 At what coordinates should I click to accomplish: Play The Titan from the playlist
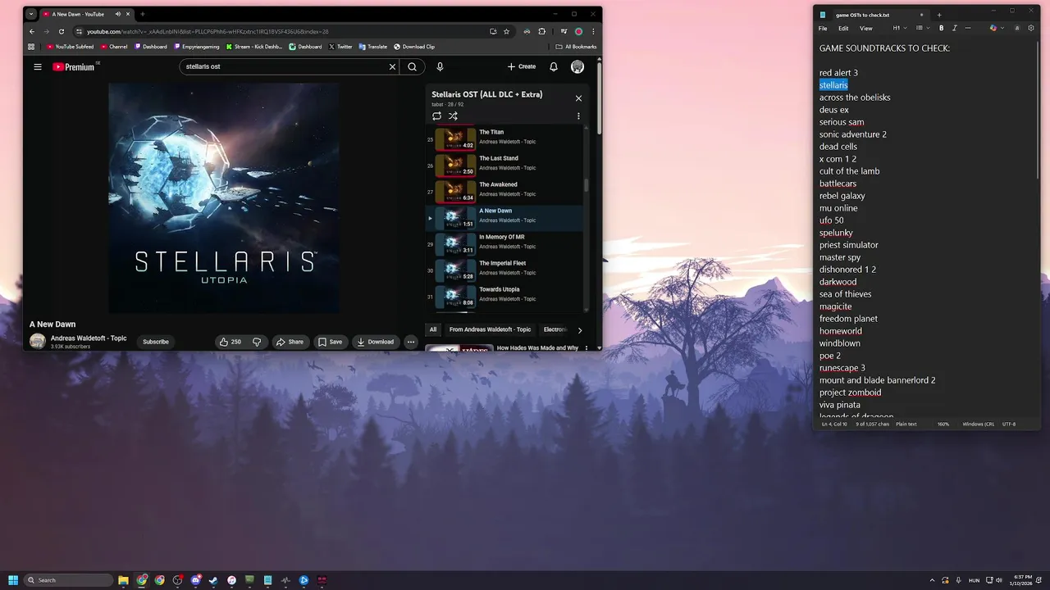point(504,138)
